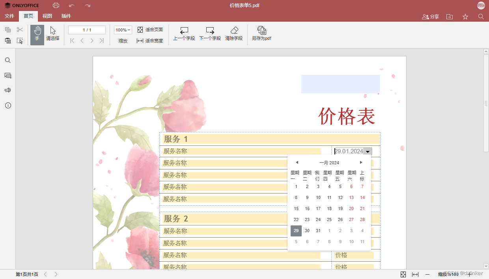Click the 一月 2024 calendar header
This screenshot has width=489, height=279.
click(x=329, y=163)
